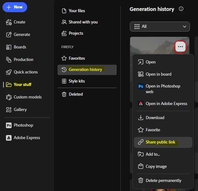Choose Open in Photoshop web
Viewport: 198px width, 191px height.
163,89
